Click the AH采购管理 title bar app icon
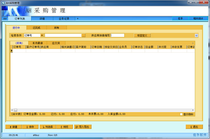Viewport: 210px width, 139px height. (3, 3)
